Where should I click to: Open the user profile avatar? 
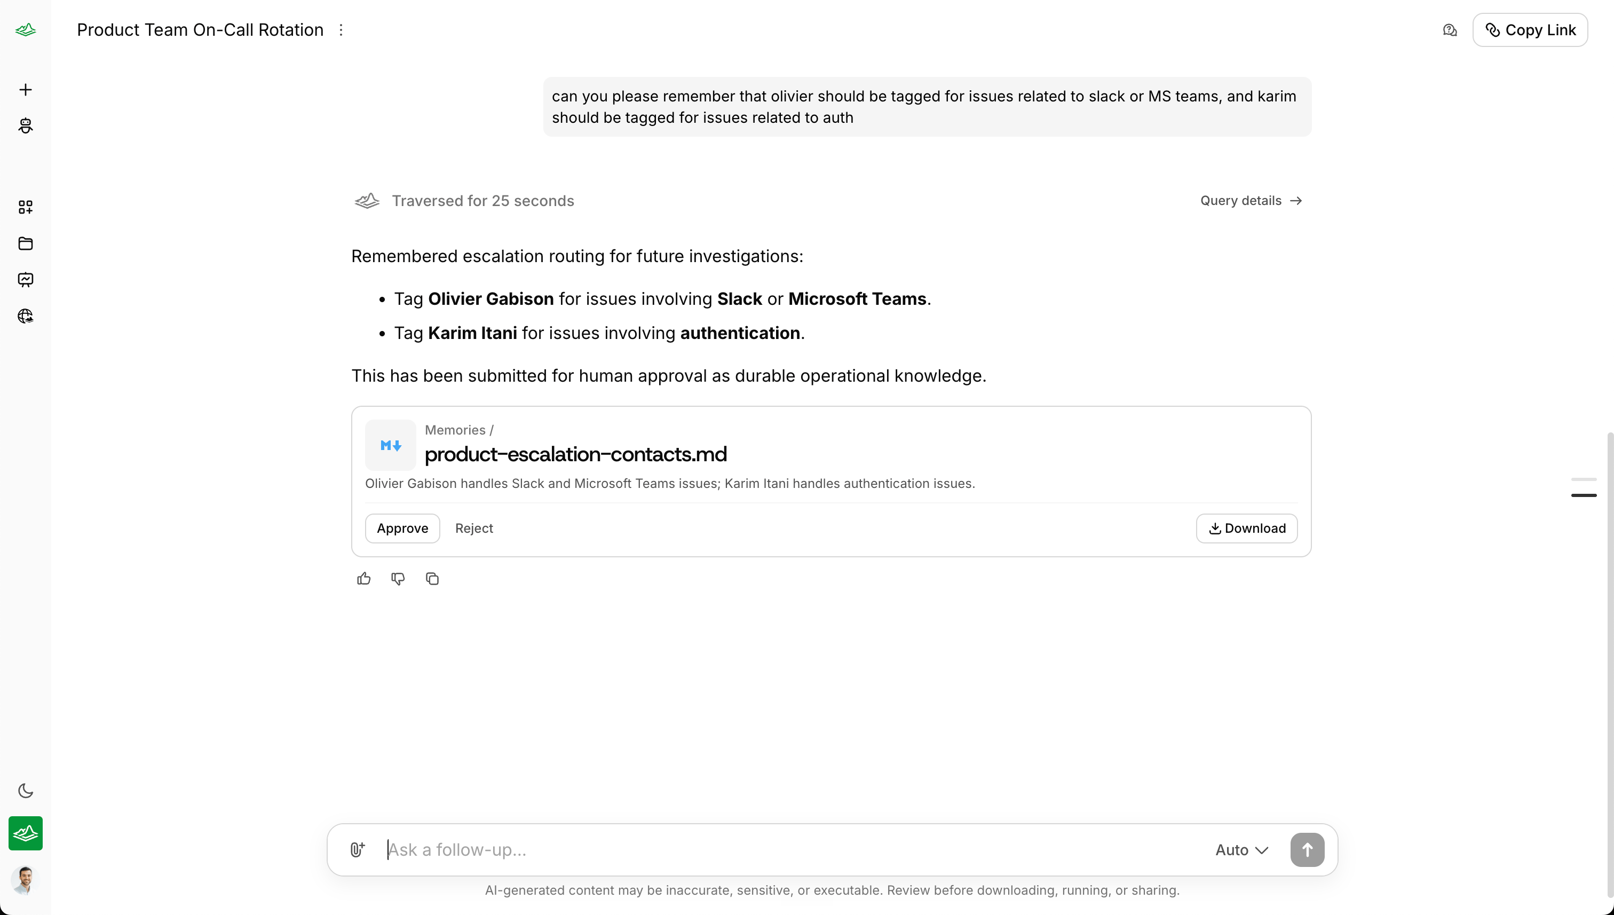[x=25, y=880]
